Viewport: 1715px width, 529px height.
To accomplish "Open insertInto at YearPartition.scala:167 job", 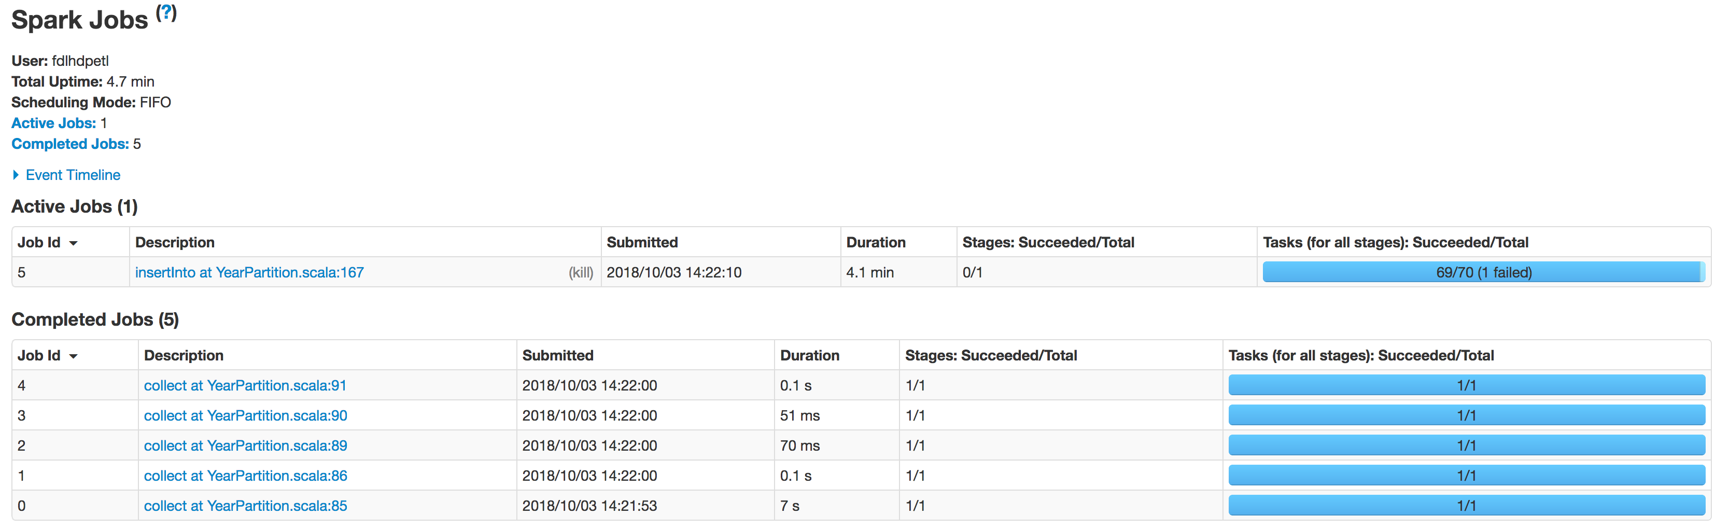I will point(249,272).
